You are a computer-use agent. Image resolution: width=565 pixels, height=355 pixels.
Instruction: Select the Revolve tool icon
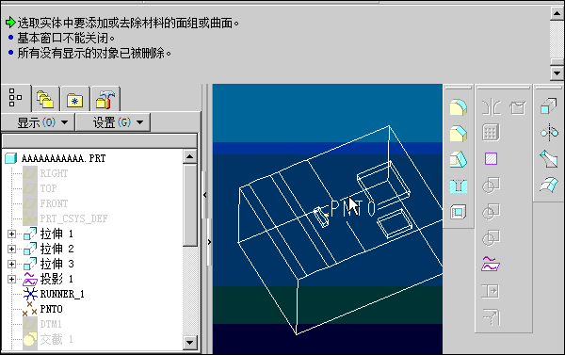coord(549,133)
